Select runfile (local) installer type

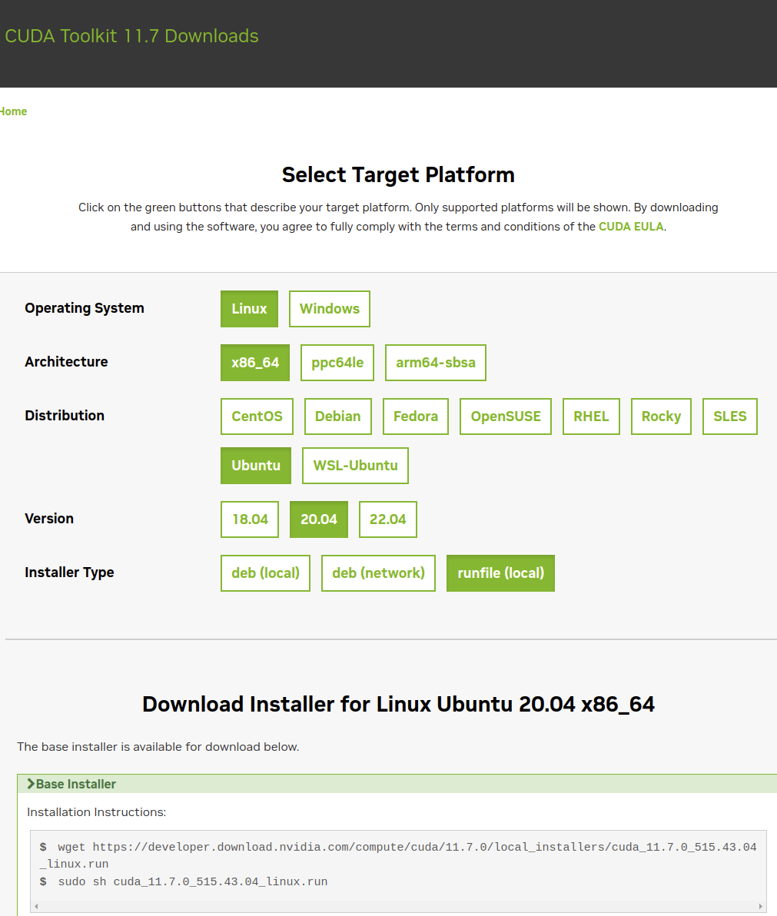(x=500, y=573)
